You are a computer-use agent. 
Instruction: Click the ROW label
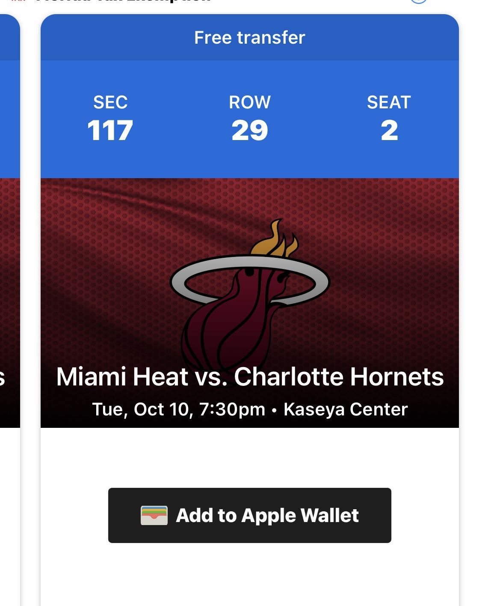(250, 102)
